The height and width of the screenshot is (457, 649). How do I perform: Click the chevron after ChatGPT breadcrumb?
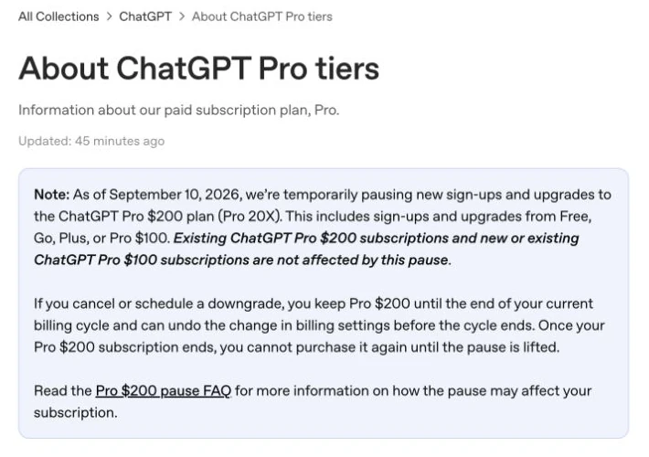point(182,16)
